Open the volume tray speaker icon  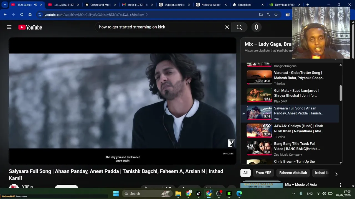pos(324,193)
